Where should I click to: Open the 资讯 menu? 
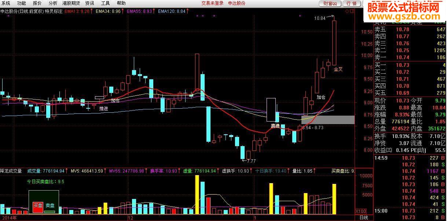point(89,3)
